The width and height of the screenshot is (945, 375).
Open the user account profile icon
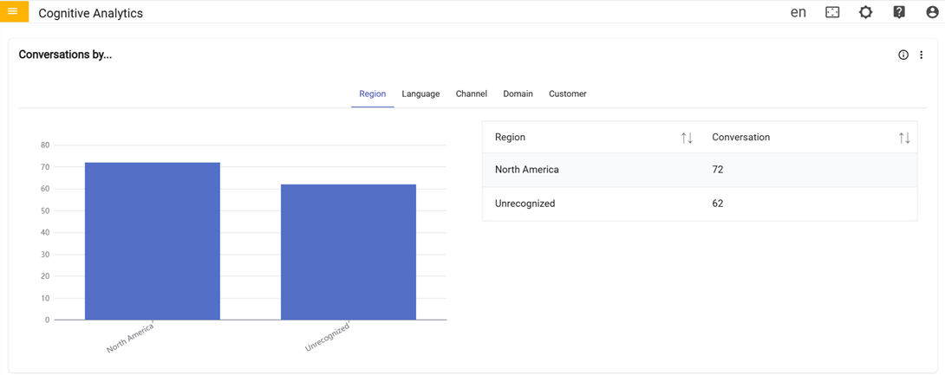(x=932, y=12)
